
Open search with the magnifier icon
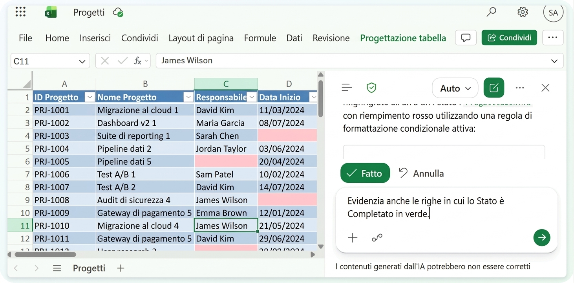491,12
